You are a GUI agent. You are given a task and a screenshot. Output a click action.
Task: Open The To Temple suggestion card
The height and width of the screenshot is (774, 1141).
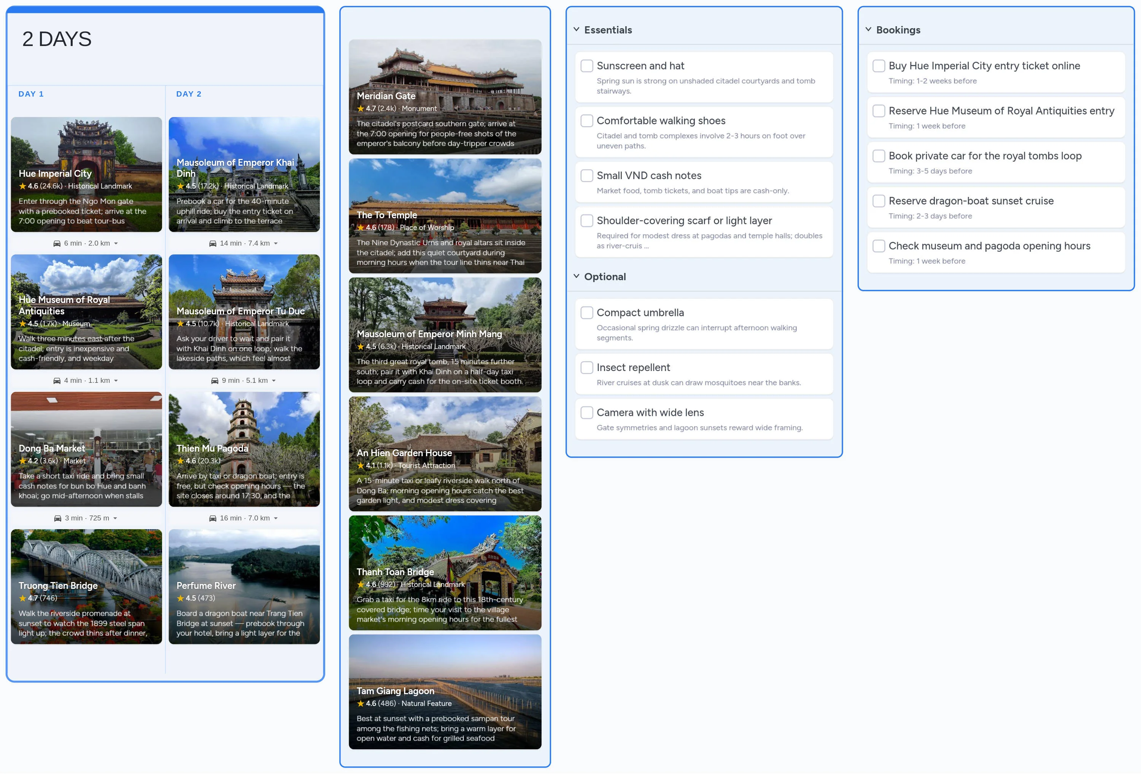pos(445,216)
